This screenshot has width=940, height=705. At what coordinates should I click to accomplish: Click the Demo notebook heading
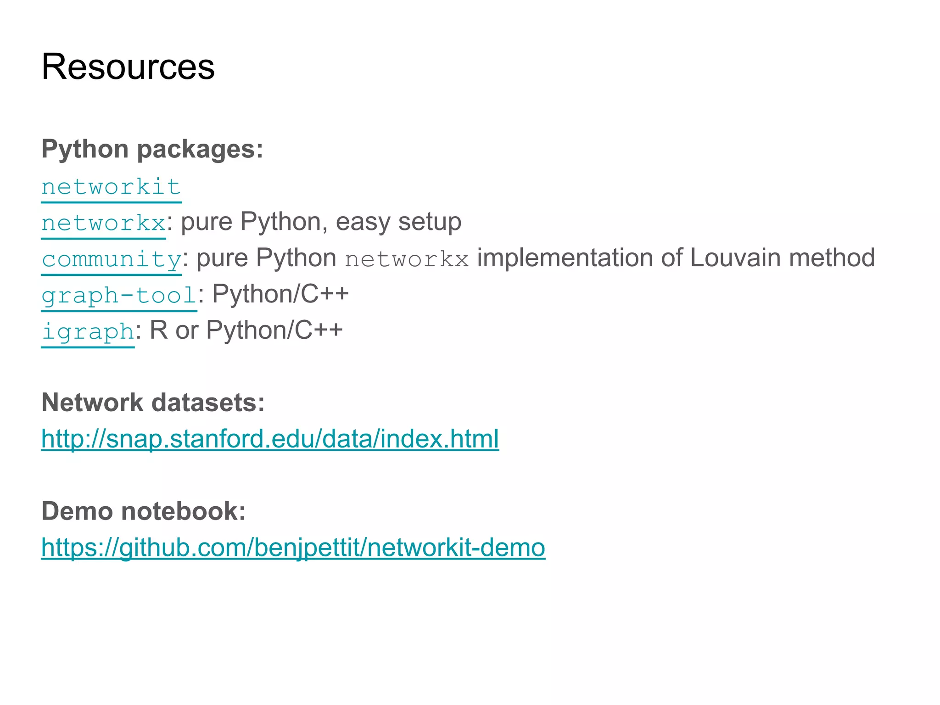coord(144,511)
